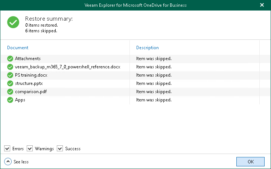Click the skipped description for Apps
Image resolution: width=271 pixels, height=169 pixels.
coord(154,100)
